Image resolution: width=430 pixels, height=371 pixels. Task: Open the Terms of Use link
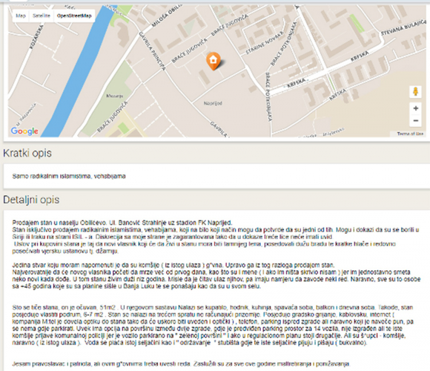[x=411, y=134]
